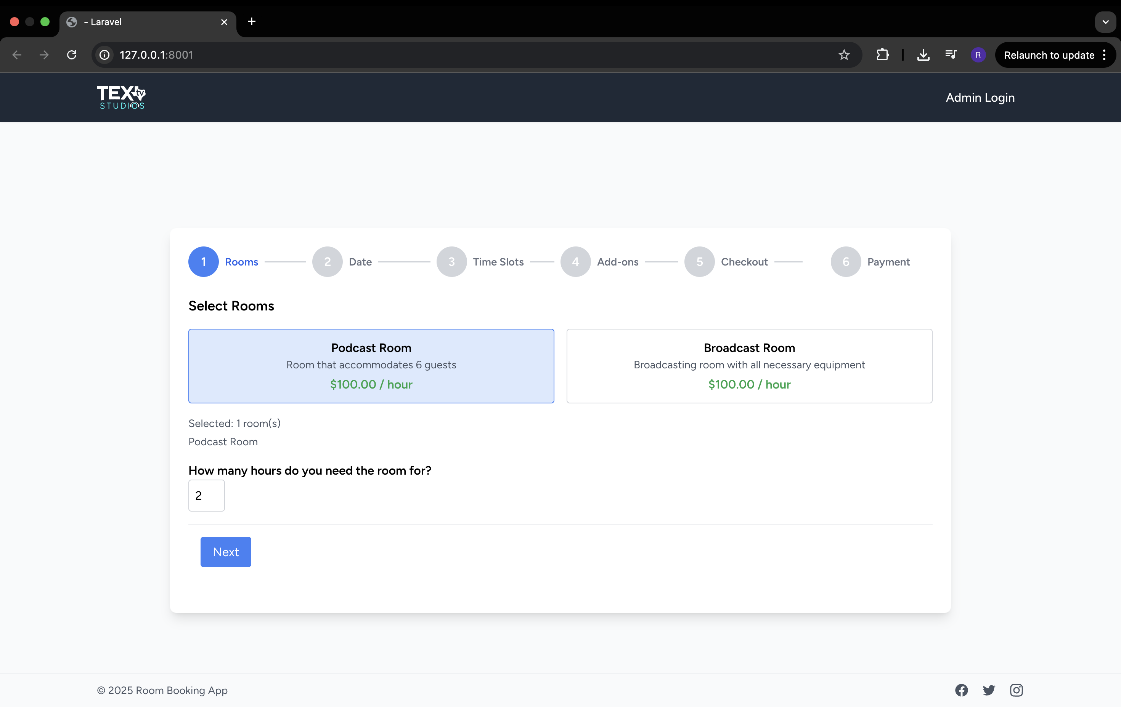Expand the tab search dropdown arrow

pos(1105,22)
